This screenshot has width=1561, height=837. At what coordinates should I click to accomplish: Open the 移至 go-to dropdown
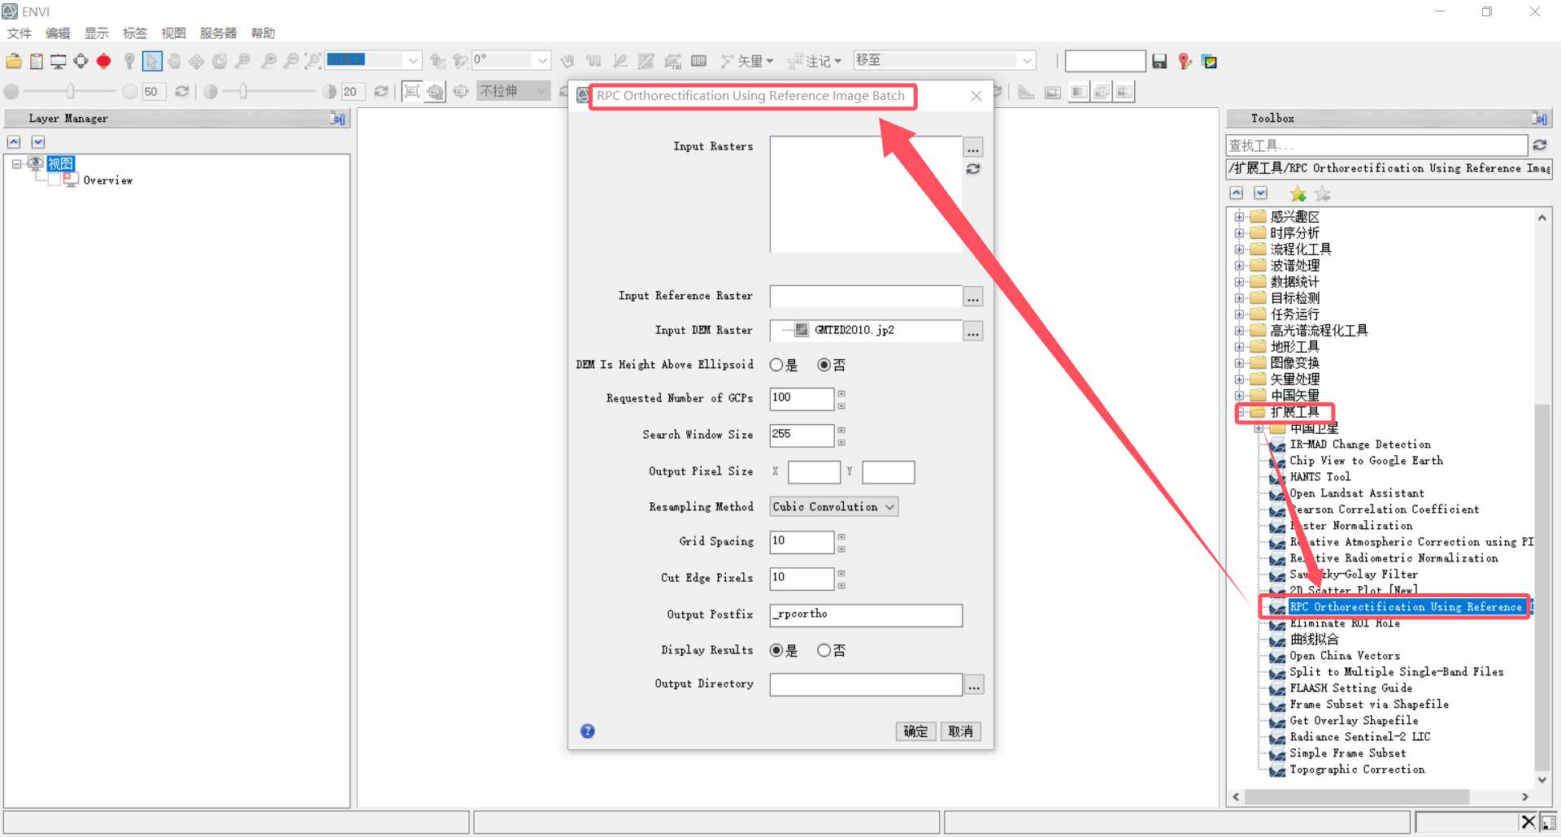(x=1028, y=61)
